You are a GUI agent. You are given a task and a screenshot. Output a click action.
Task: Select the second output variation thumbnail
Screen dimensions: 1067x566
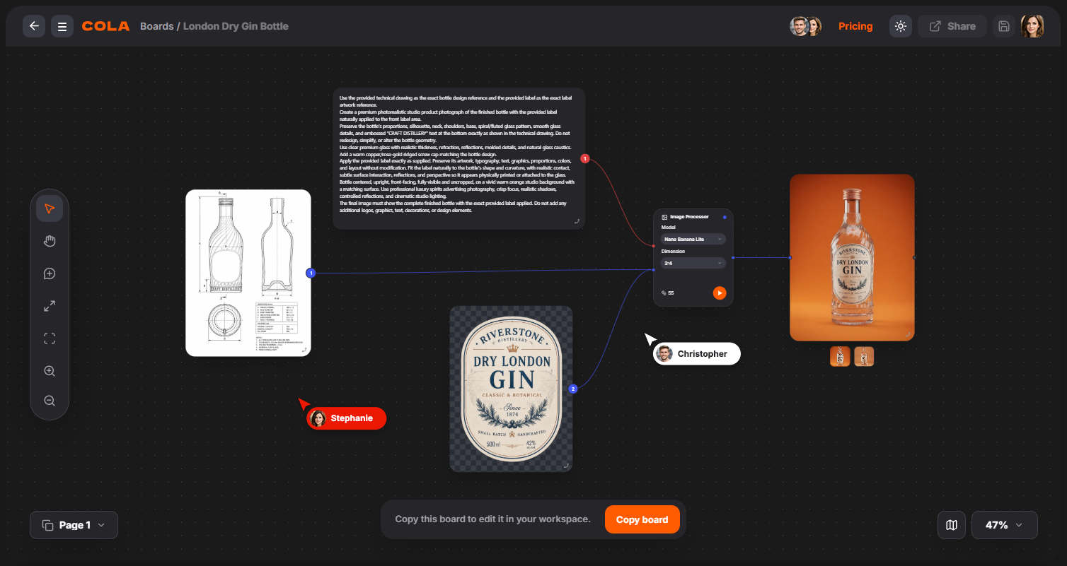tap(864, 356)
